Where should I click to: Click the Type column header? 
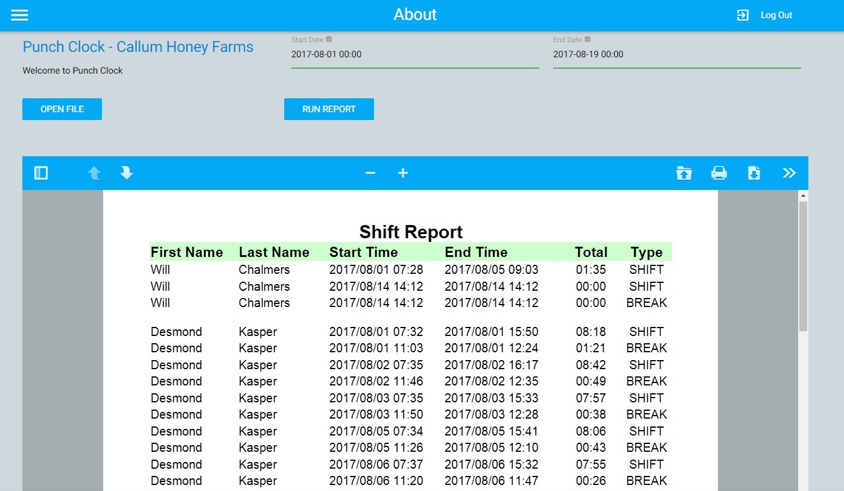coord(647,253)
